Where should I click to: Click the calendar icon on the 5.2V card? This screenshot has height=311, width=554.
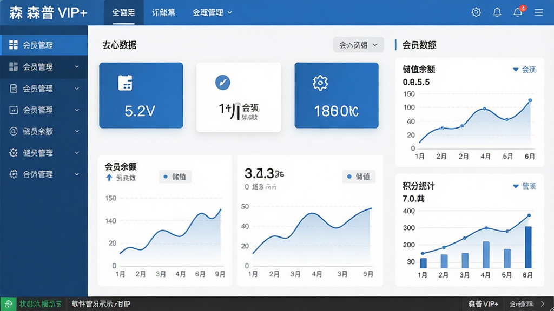[x=125, y=83]
